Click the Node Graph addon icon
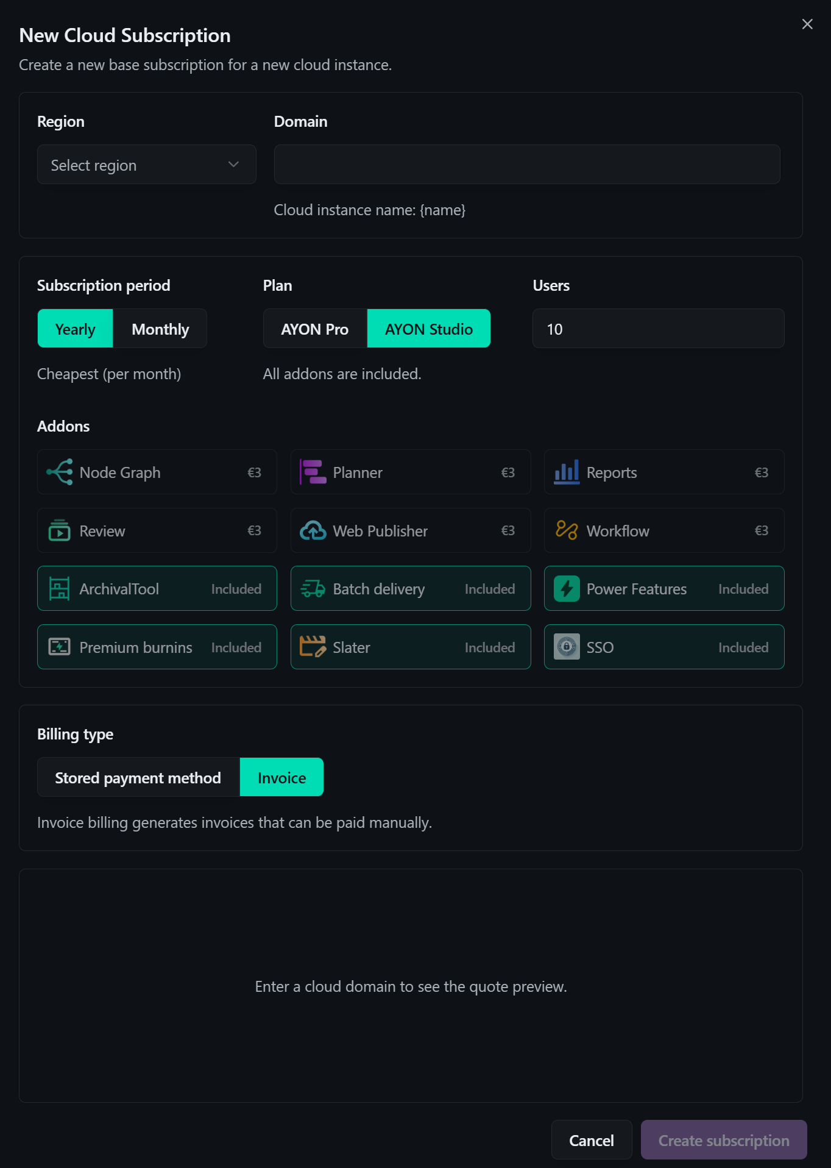 [60, 472]
